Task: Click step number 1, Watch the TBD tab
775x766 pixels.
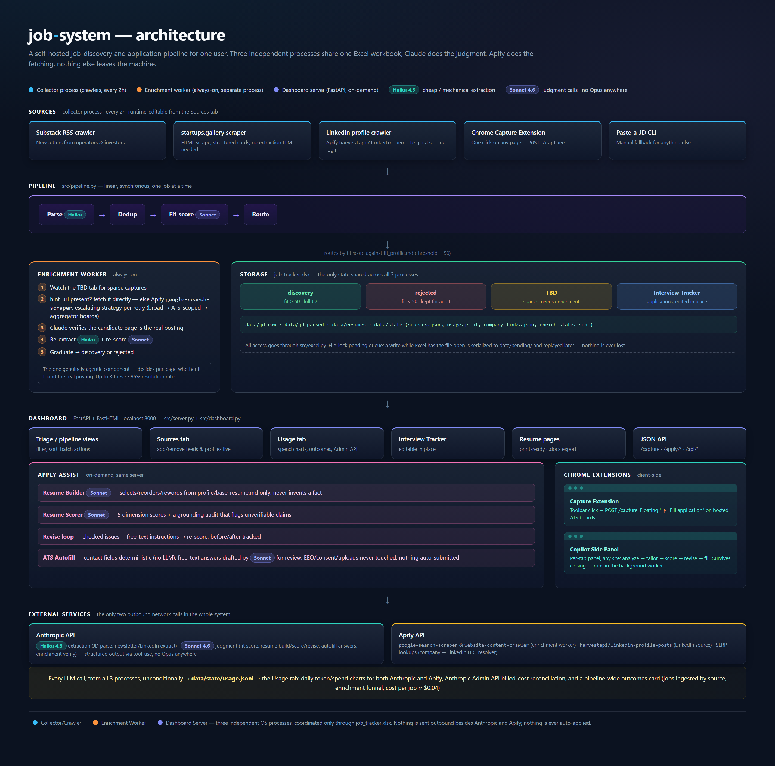Action: (42, 287)
